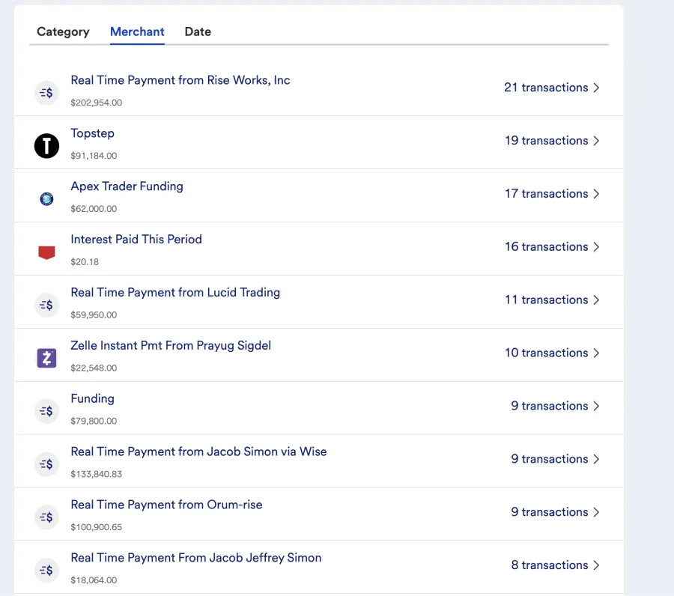Click the Apex Trader Funding globe icon
The height and width of the screenshot is (596, 674).
click(46, 199)
